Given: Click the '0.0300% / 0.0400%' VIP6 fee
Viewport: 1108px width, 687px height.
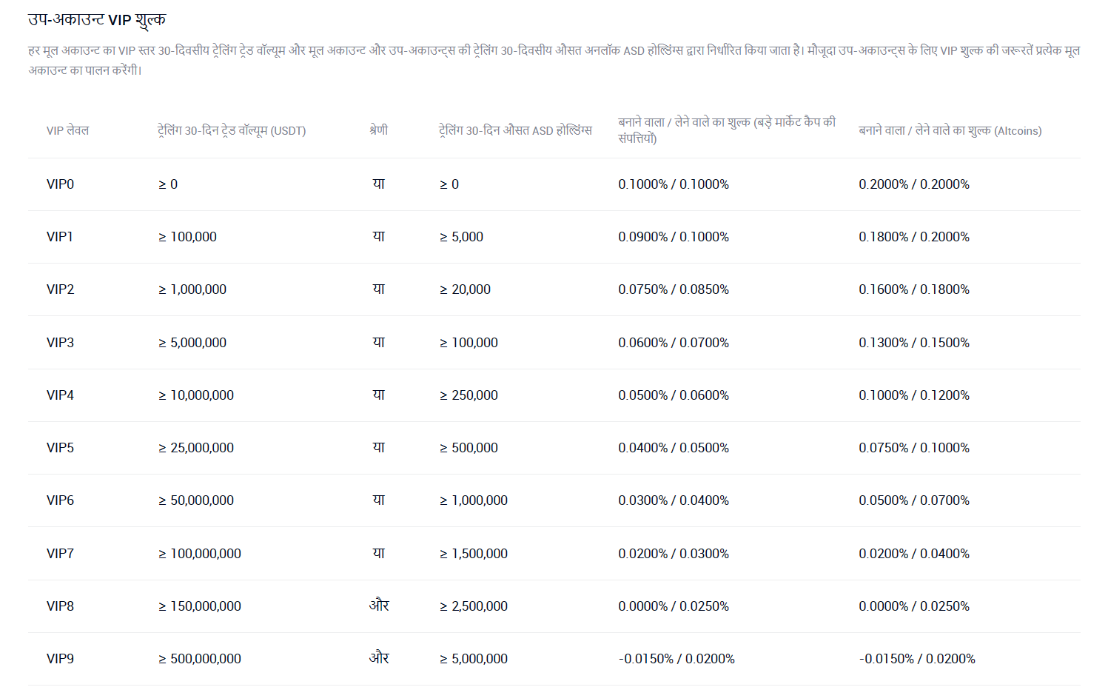Looking at the screenshot, I should click(x=674, y=500).
